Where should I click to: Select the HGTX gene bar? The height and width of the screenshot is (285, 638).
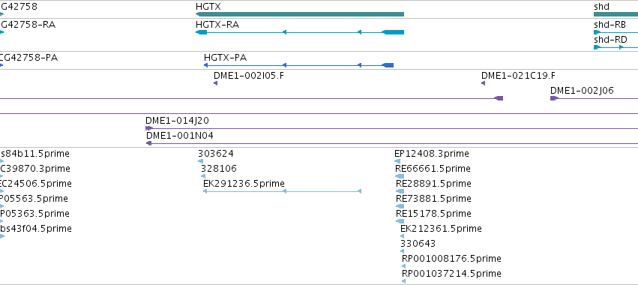[300, 14]
